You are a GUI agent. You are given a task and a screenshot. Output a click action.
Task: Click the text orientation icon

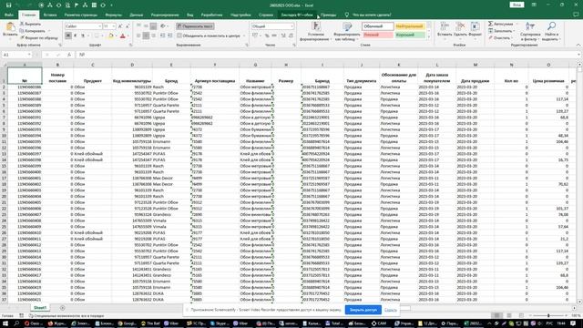163,26
